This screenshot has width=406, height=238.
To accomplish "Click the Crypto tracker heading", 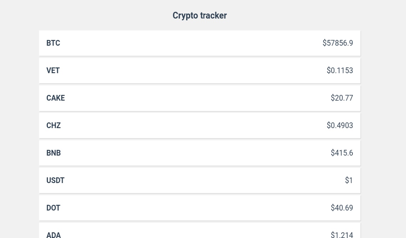I will coord(199,16).
